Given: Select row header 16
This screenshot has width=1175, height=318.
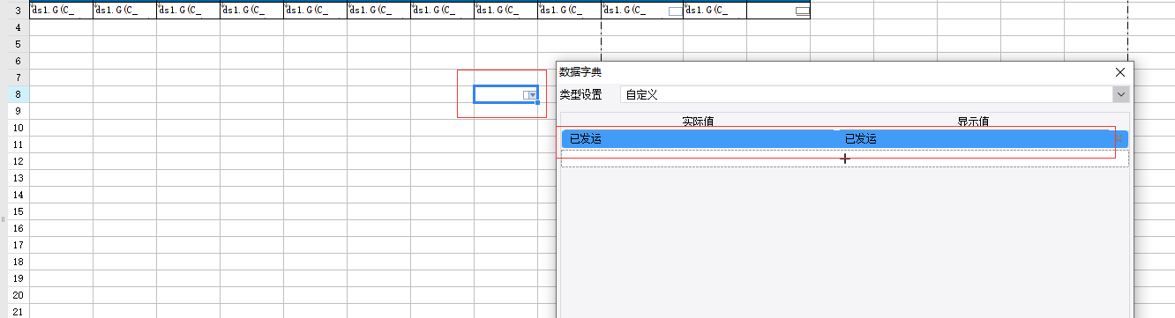Looking at the screenshot, I should point(19,228).
